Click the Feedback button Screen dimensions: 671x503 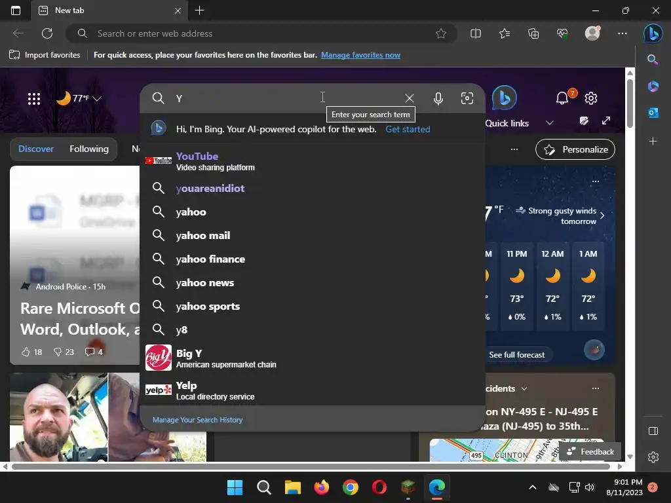(x=590, y=452)
